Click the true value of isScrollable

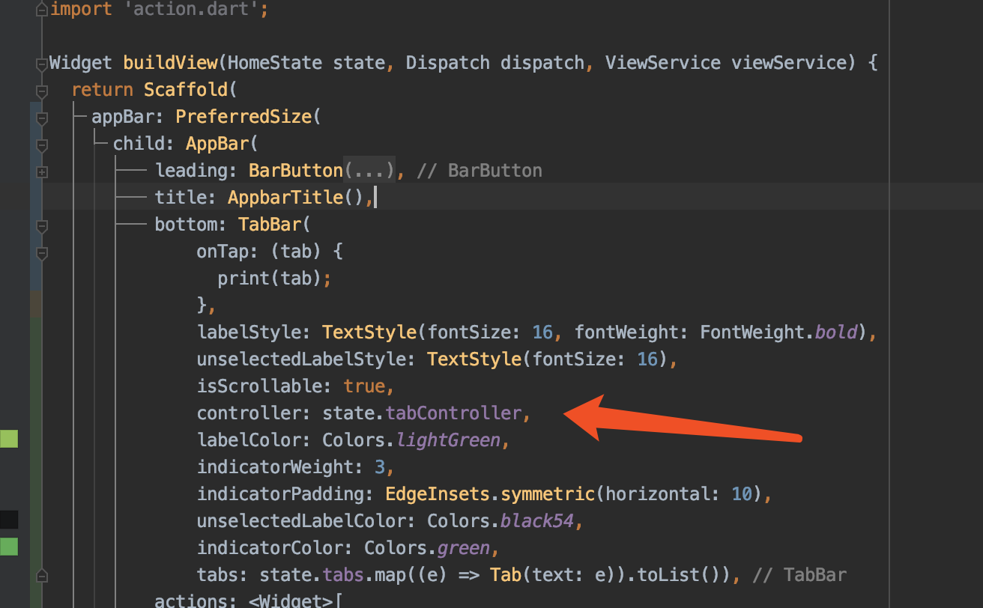(363, 386)
